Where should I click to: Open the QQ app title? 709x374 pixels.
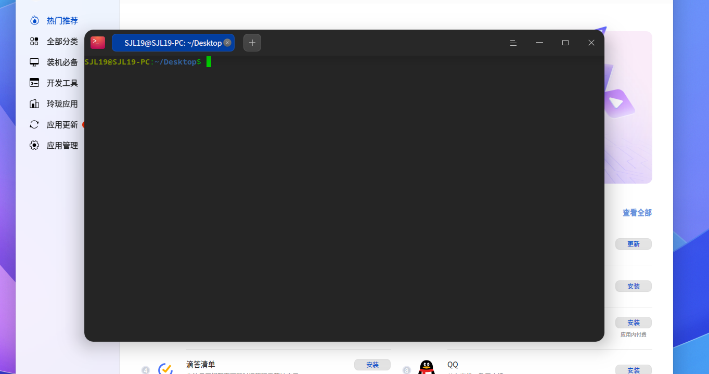coord(453,365)
